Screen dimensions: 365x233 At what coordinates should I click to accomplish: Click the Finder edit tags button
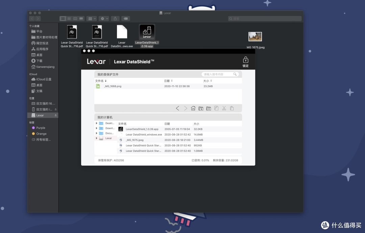126,19
